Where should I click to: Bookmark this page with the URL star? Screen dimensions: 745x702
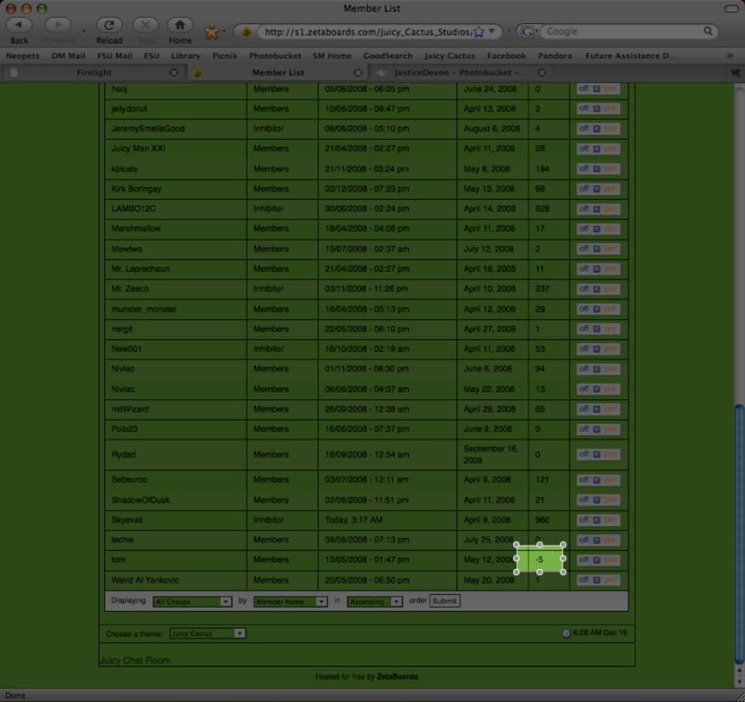pos(478,32)
